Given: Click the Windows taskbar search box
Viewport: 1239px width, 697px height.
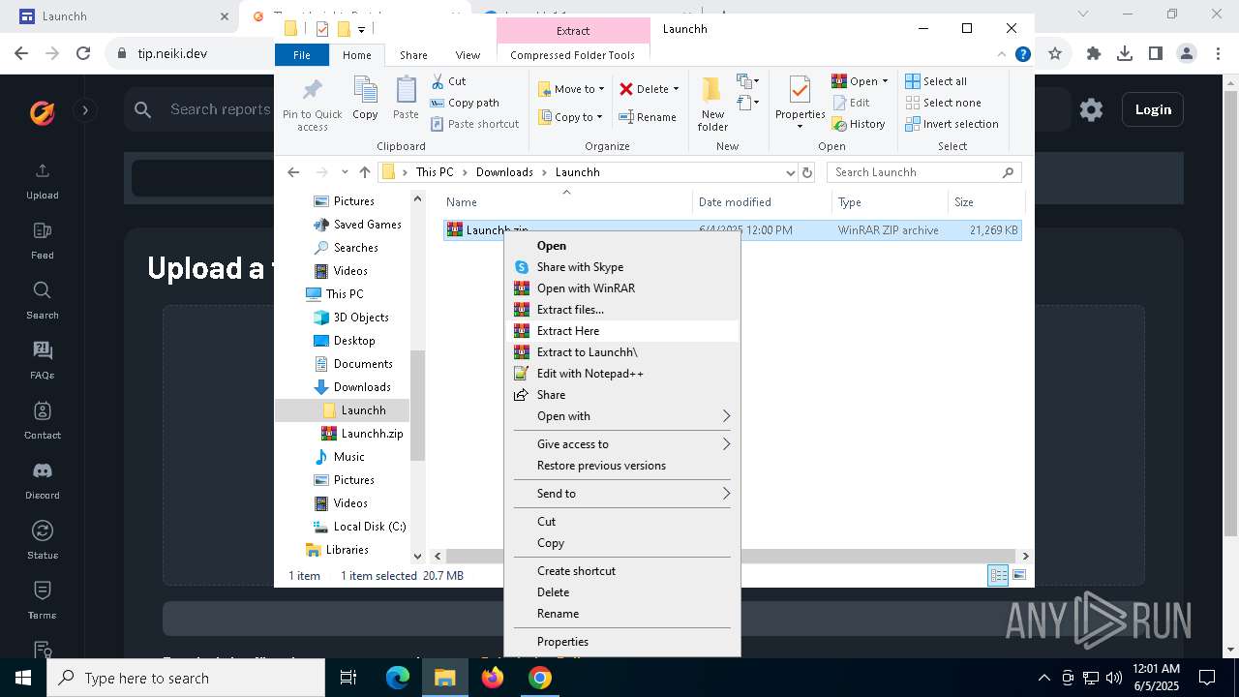Looking at the screenshot, I should [x=186, y=678].
